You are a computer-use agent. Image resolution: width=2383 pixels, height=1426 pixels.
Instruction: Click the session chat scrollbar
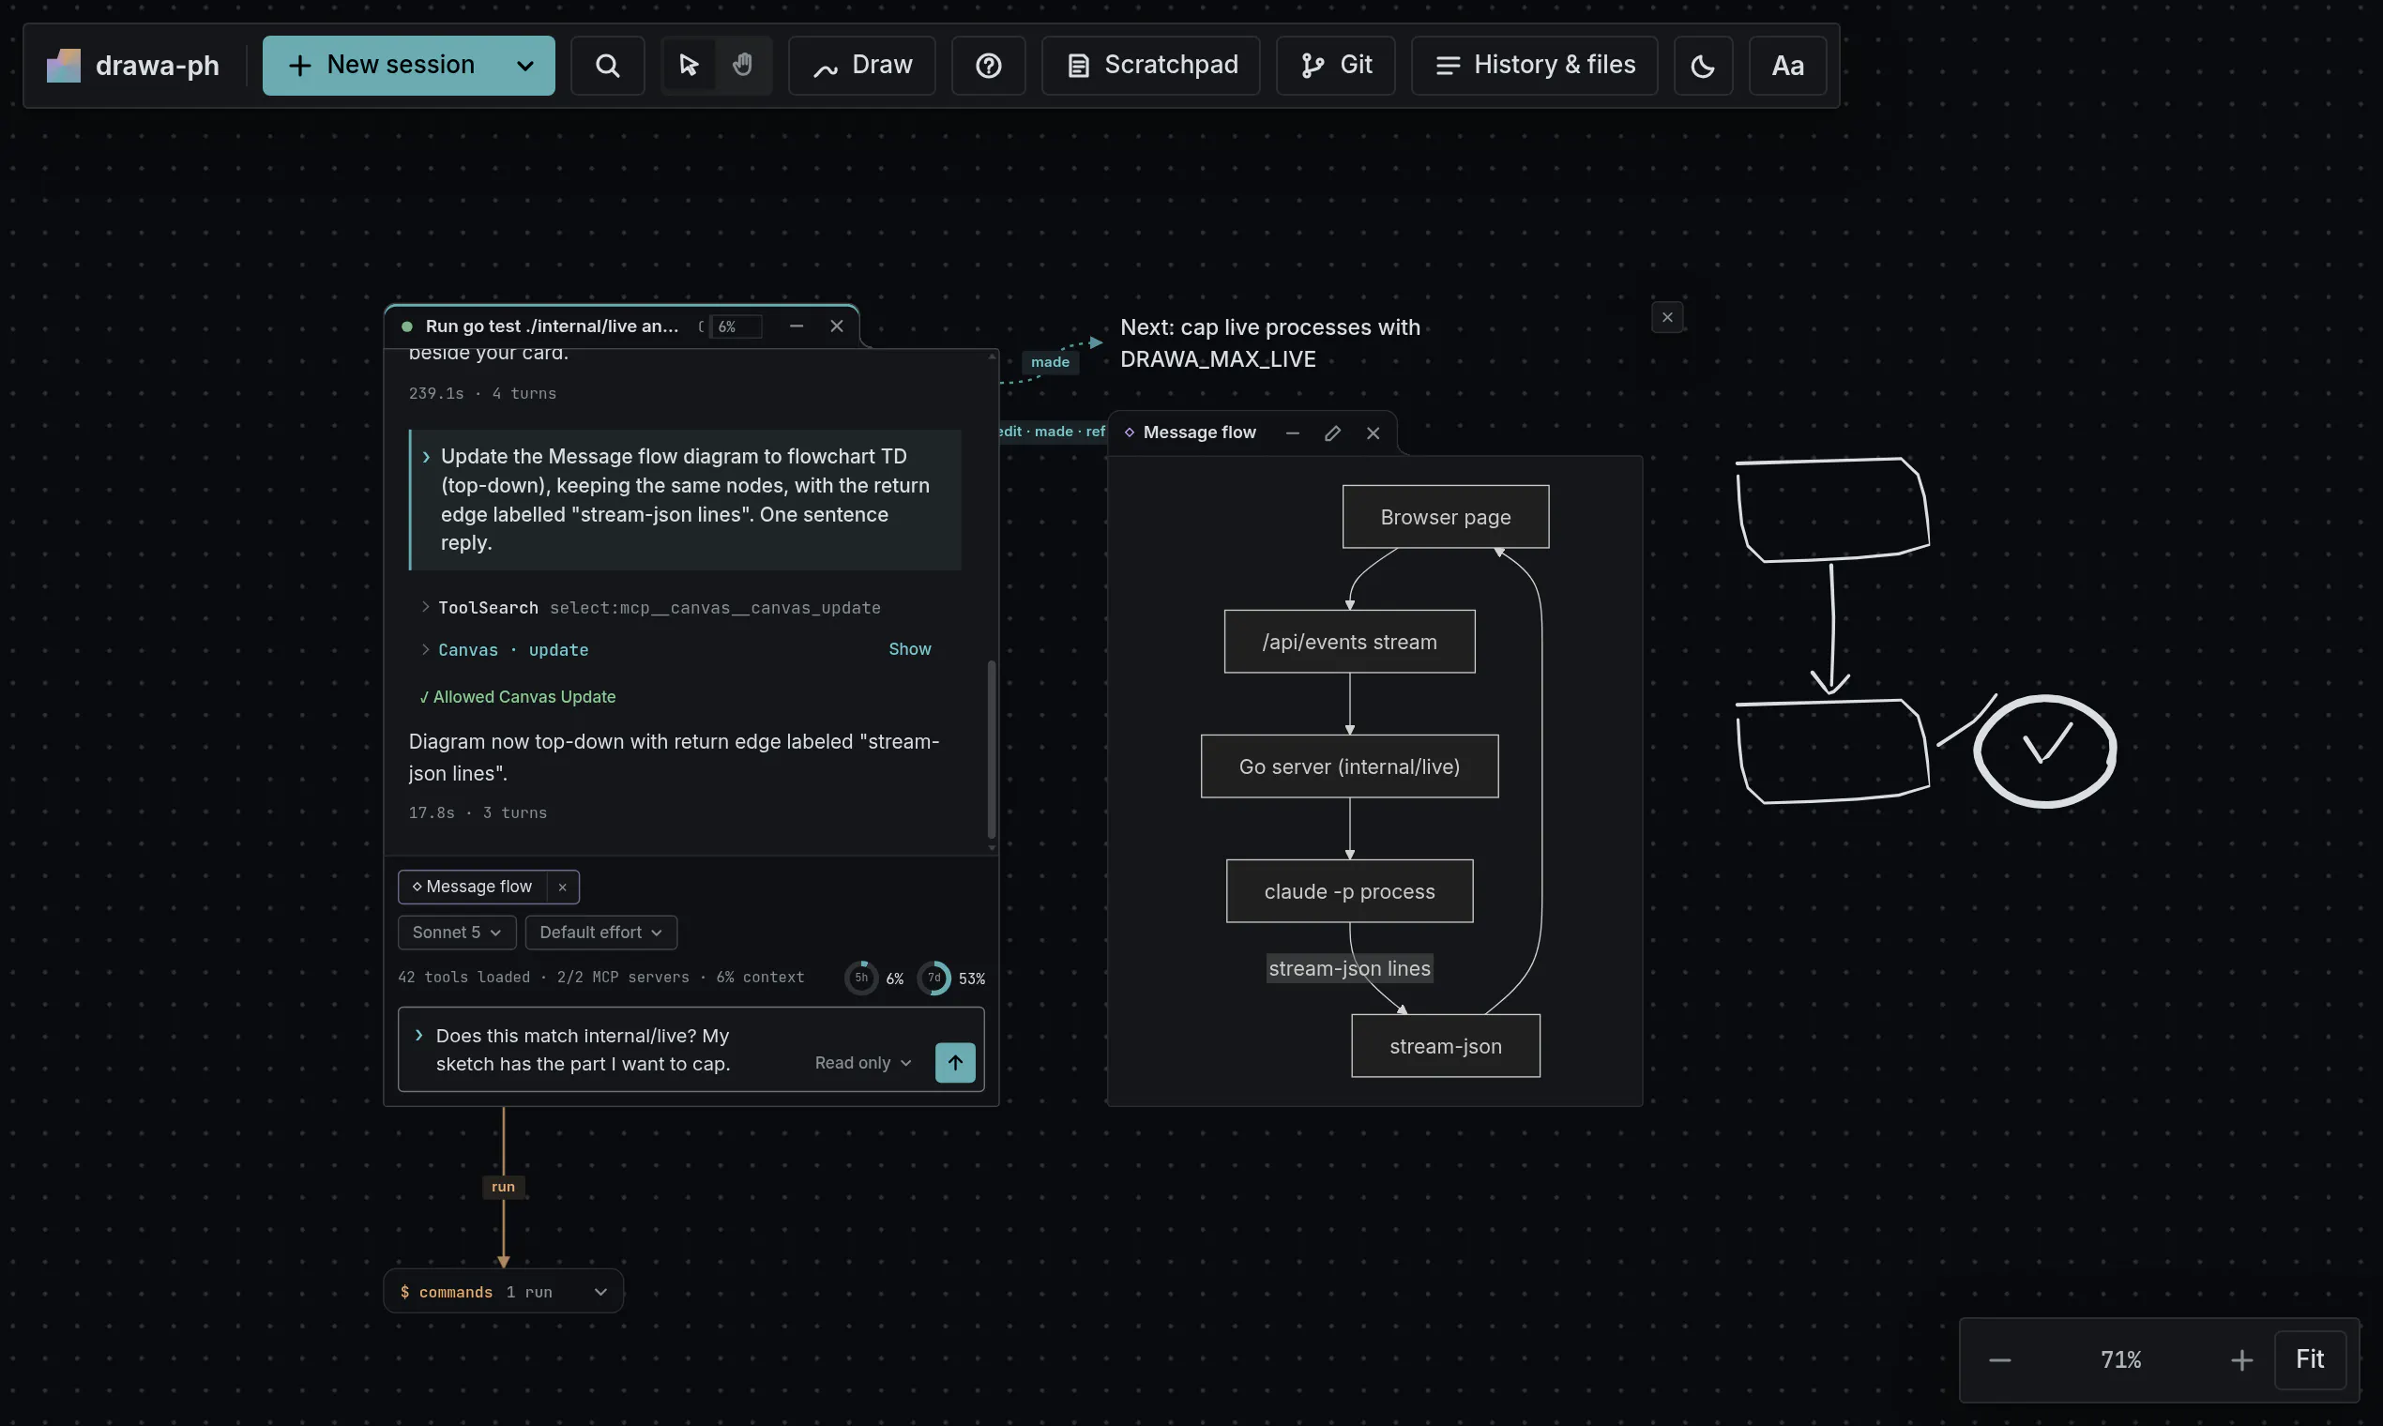992,749
